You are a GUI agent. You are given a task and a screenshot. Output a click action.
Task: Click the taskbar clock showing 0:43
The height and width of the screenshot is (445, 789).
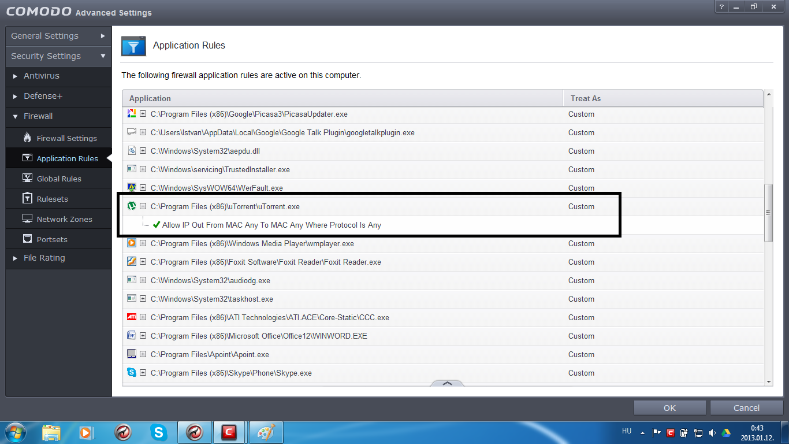(757, 432)
